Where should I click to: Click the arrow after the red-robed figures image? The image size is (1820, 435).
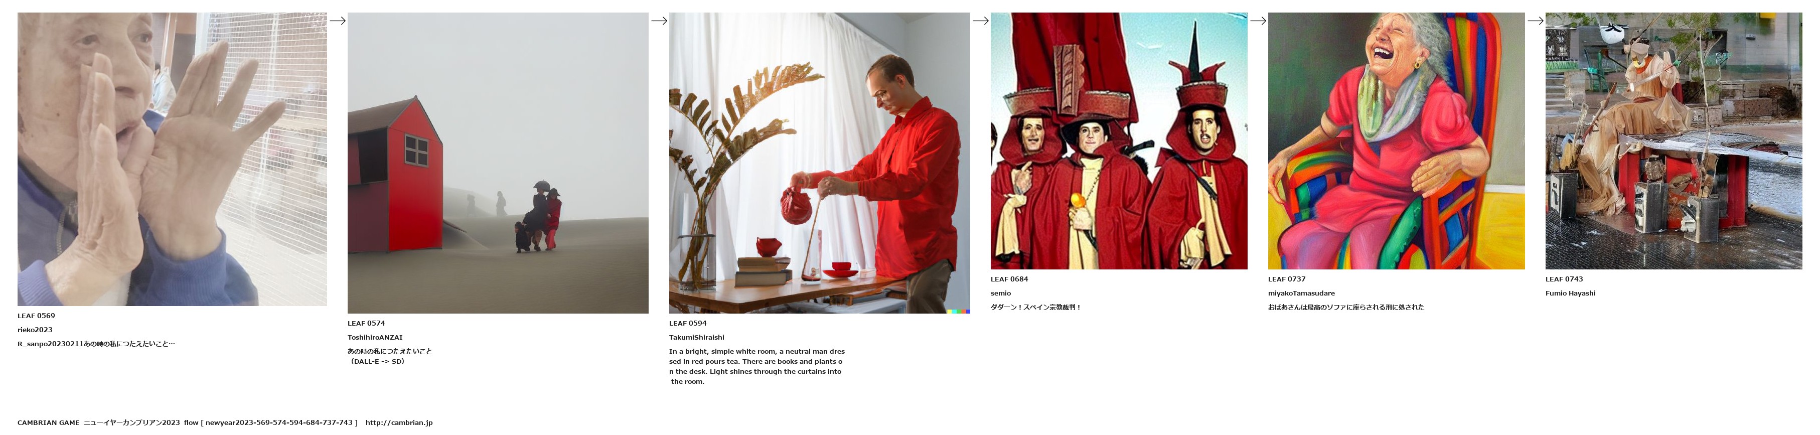[1258, 21]
